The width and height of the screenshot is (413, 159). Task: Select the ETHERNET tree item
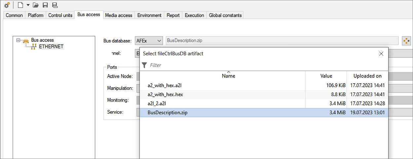pos(51,46)
